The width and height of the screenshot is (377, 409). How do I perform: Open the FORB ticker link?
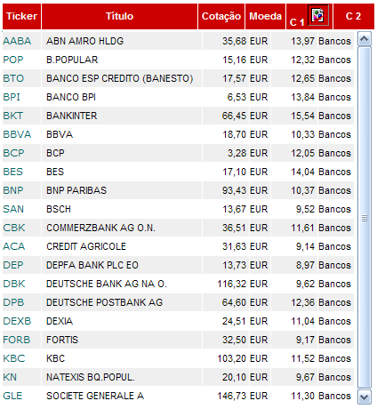tap(17, 340)
